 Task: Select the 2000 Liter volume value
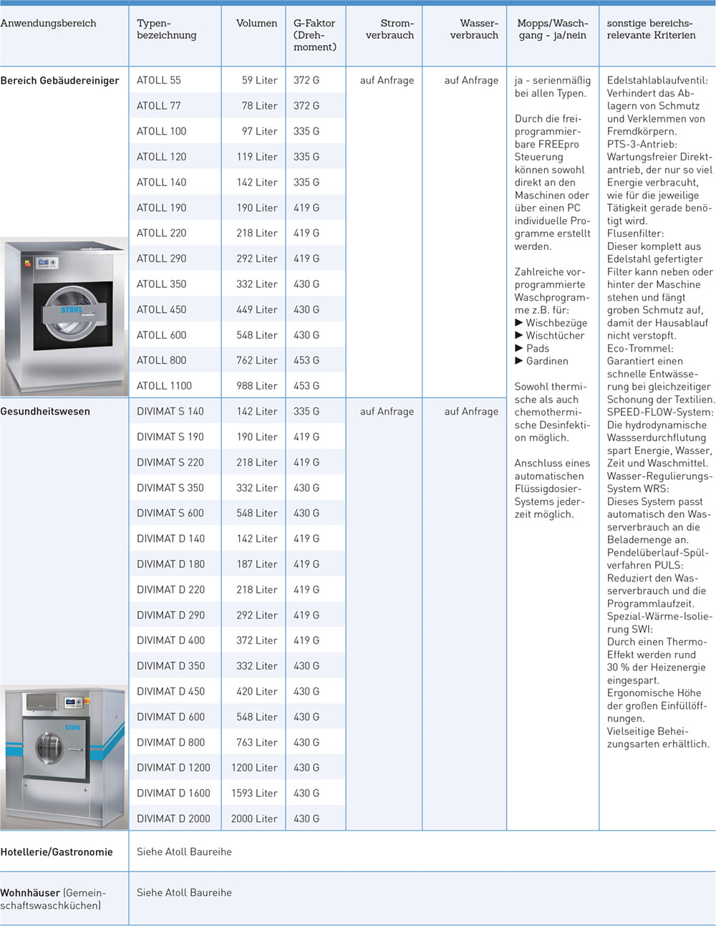[x=254, y=819]
